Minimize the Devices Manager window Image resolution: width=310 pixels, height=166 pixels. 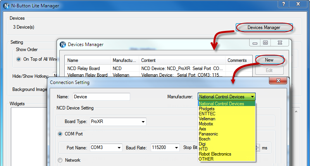pyautogui.click(x=255, y=43)
